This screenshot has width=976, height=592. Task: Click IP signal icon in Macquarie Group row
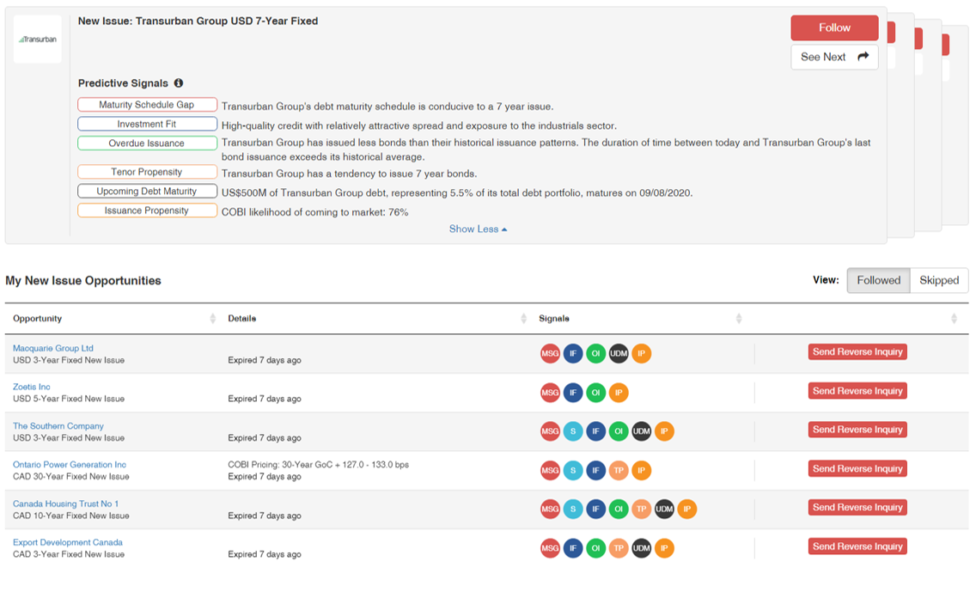[x=642, y=354]
